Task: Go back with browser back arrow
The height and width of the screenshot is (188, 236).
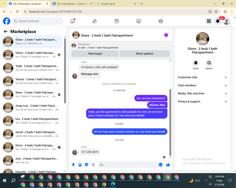Action: coord(4,12)
